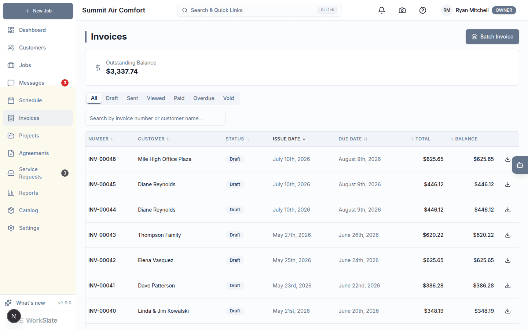Focus the Search & Quick Links field
The width and height of the screenshot is (528, 330).
point(259,10)
